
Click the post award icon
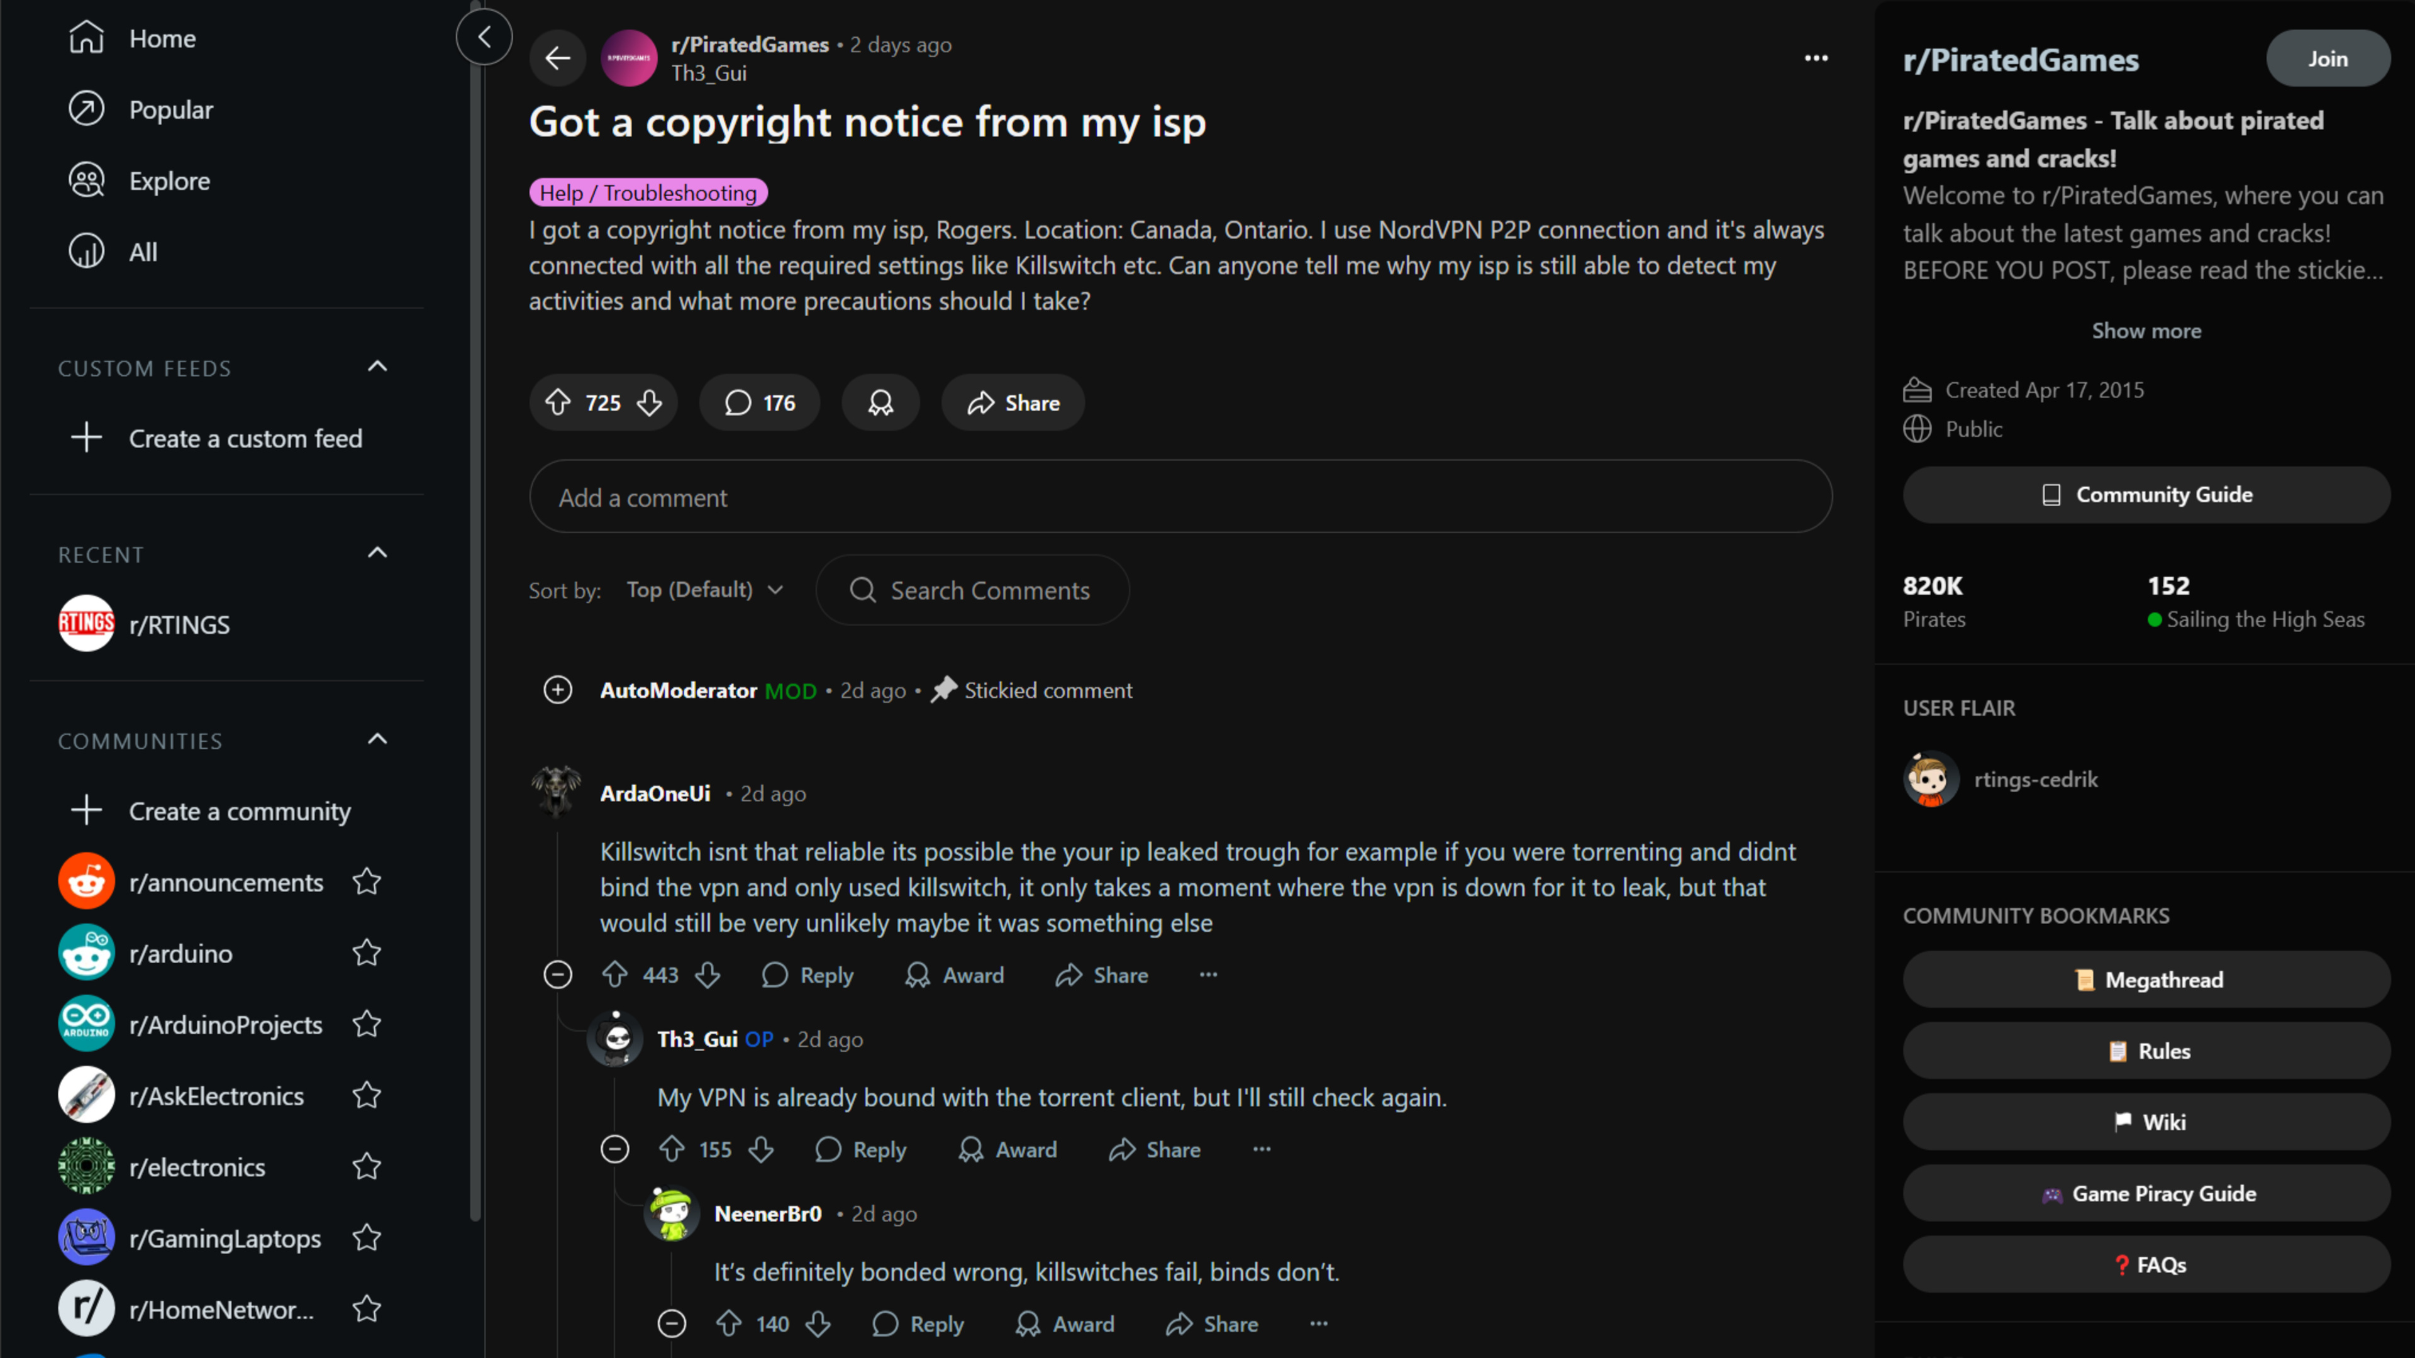[880, 403]
